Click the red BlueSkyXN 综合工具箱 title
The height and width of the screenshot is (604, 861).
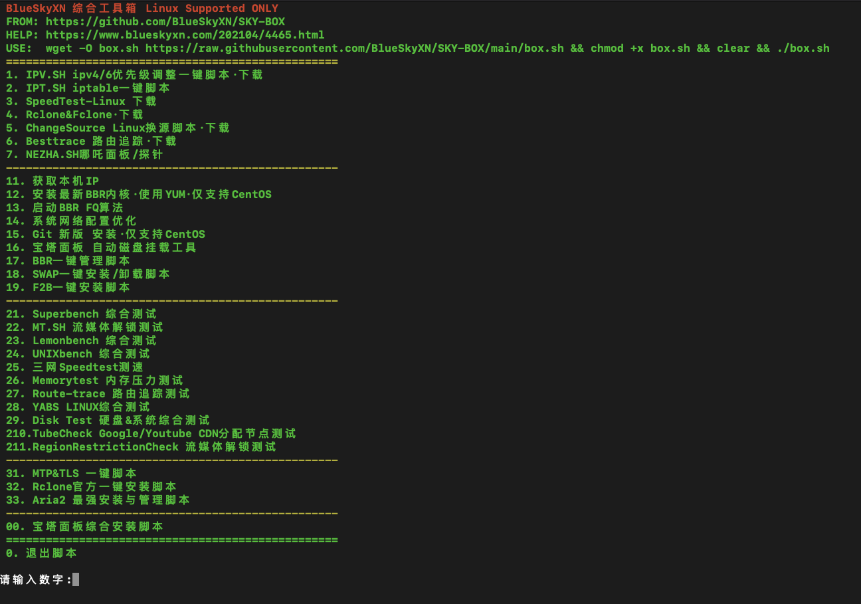(142, 9)
